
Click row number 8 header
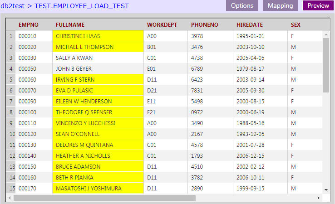11,112
